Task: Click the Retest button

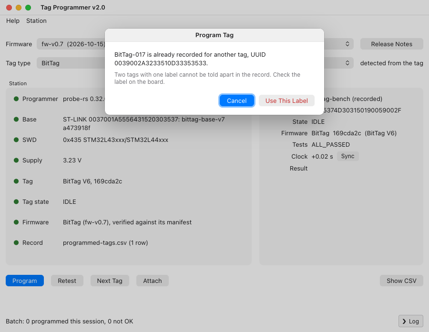Action: click(x=67, y=281)
